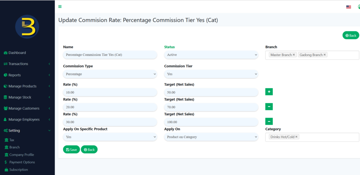Open the Company Profile settings link
The width and height of the screenshot is (360, 175).
pos(21,155)
